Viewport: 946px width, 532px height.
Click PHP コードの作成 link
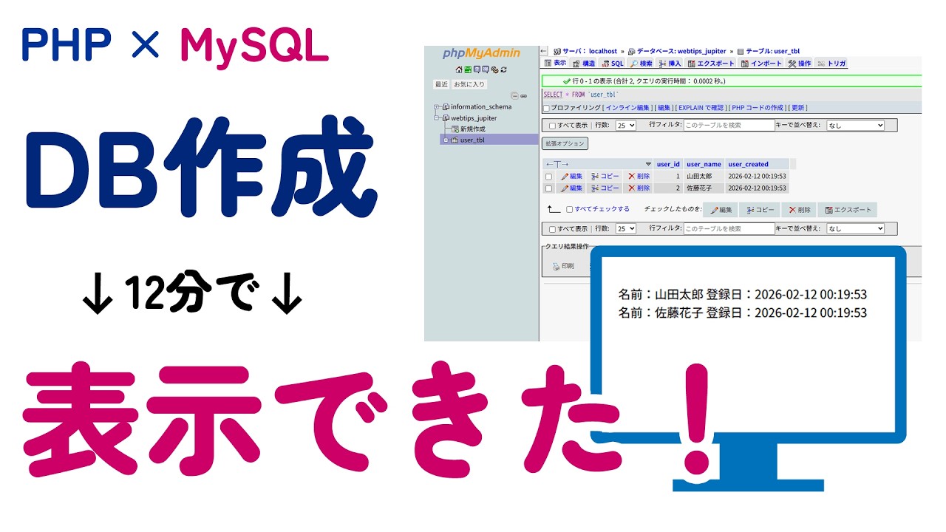click(x=757, y=108)
